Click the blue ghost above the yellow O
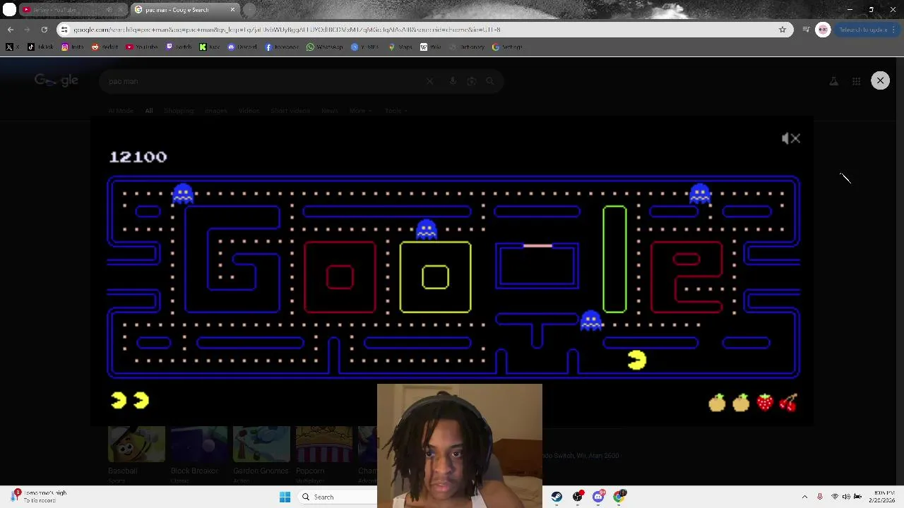This screenshot has width=904, height=508. (427, 229)
